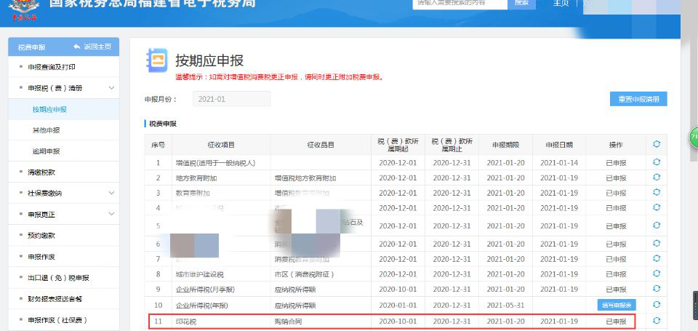Click refresh icon for 企业所得税(年报) row
The height and width of the screenshot is (331, 698).
click(656, 305)
